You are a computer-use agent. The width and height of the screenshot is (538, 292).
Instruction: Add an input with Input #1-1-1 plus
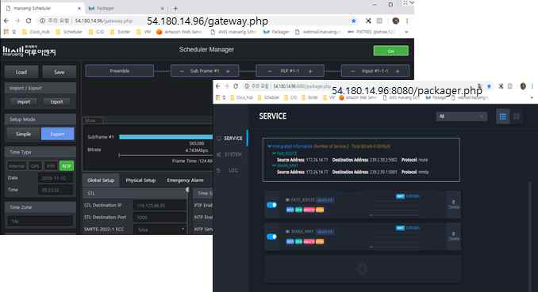coord(398,71)
